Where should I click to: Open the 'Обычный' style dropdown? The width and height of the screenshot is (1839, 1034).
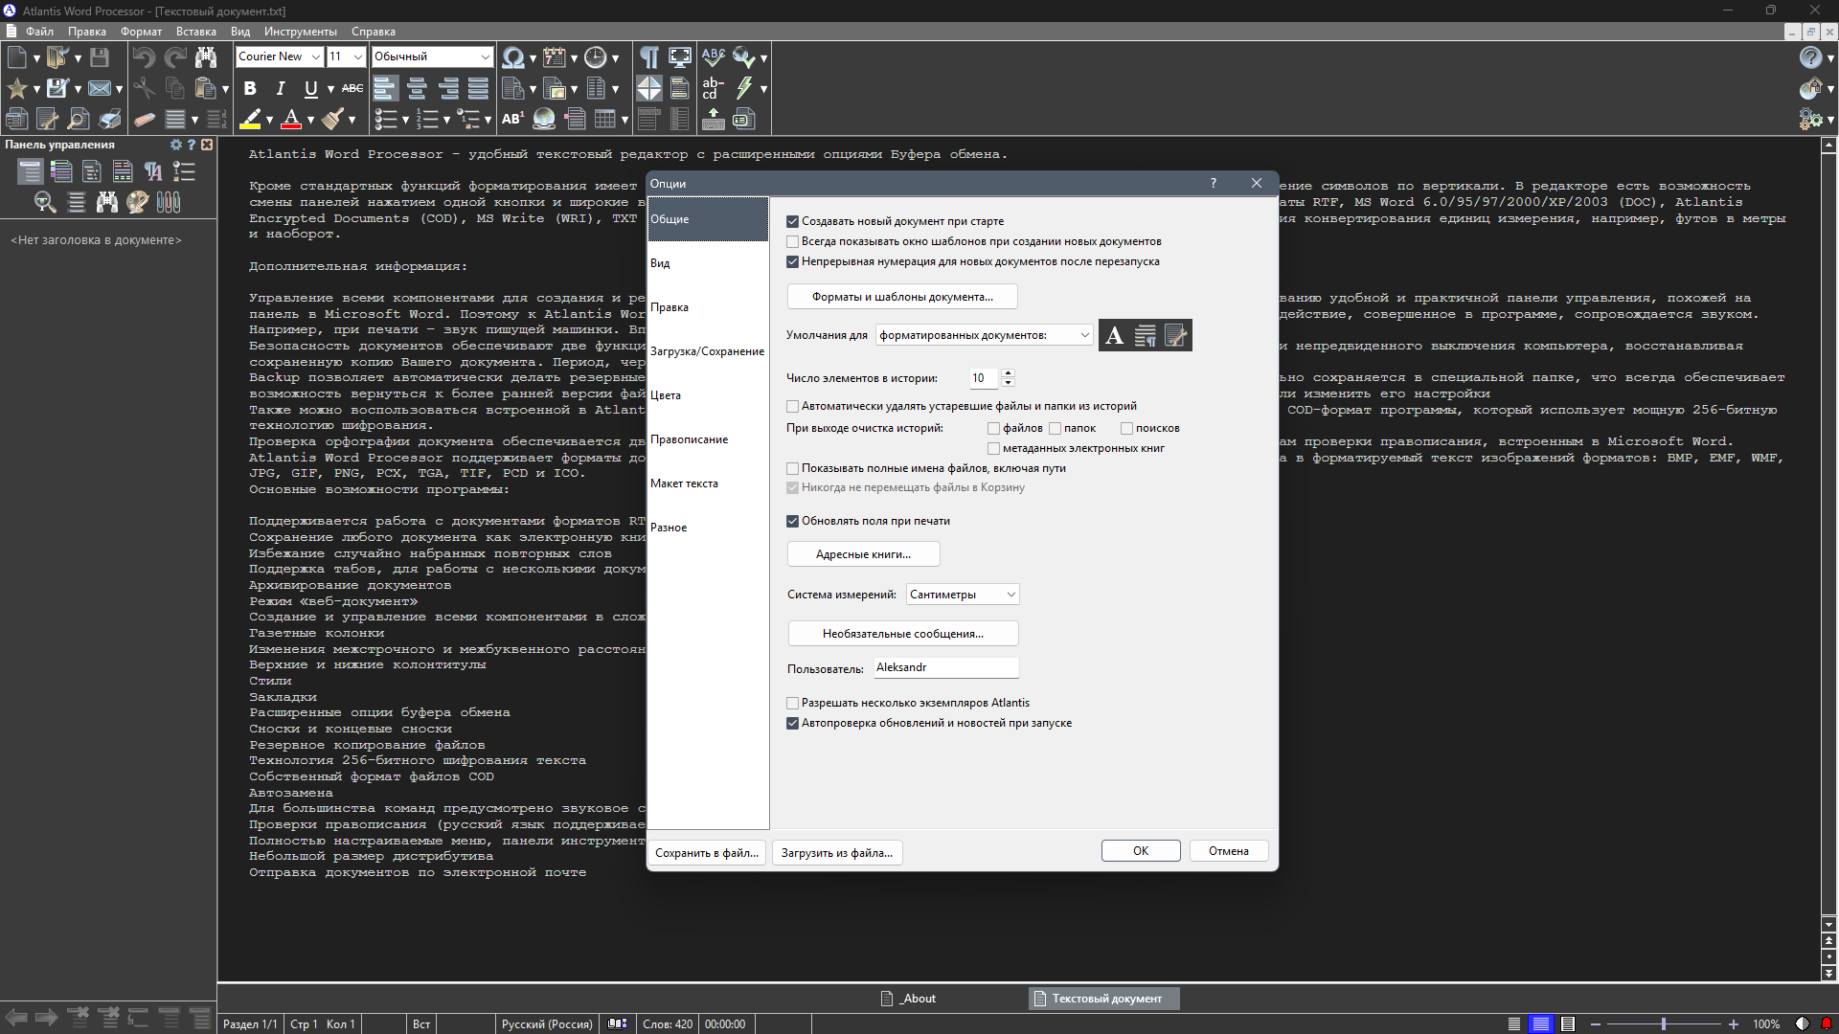tap(485, 56)
